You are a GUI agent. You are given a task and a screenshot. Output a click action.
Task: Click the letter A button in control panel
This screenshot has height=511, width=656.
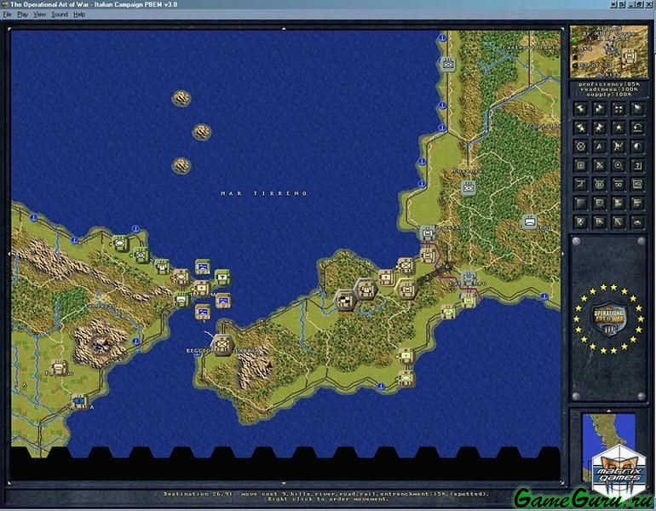pyautogui.click(x=599, y=146)
